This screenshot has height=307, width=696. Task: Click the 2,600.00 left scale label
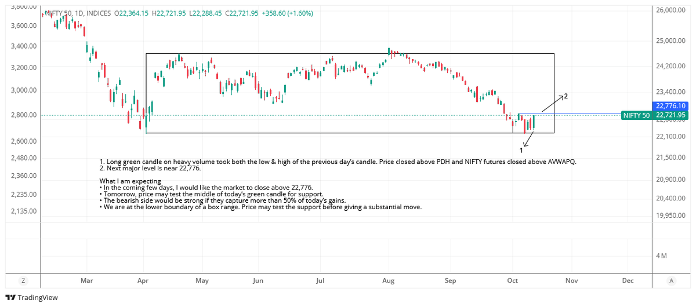[x=23, y=141]
